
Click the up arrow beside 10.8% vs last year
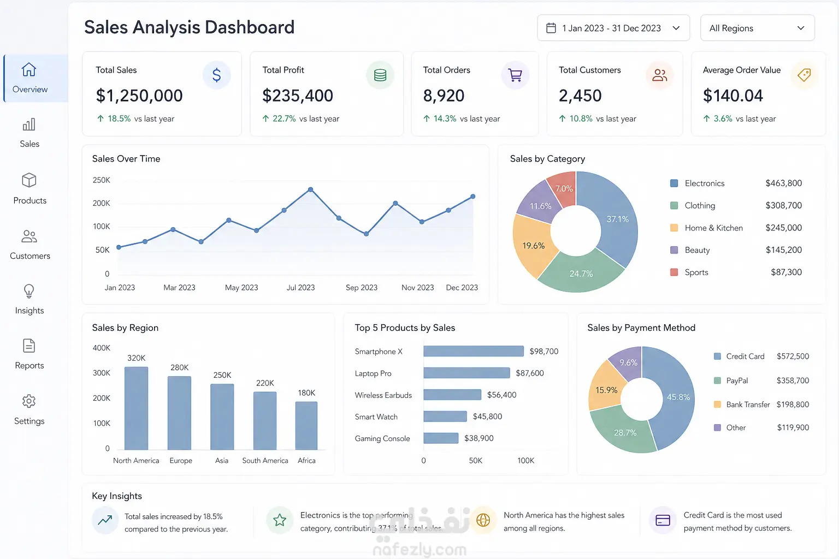click(x=562, y=118)
